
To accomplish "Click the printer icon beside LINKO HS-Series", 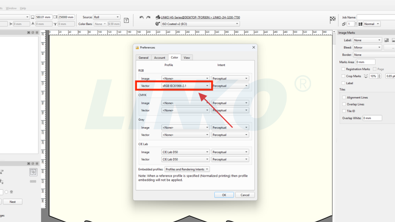I will [158, 17].
